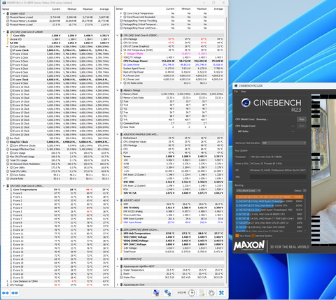The width and height of the screenshot is (336, 300).
Task: Expand the DDR5 DIMM [#2] group
Action: 118,259
